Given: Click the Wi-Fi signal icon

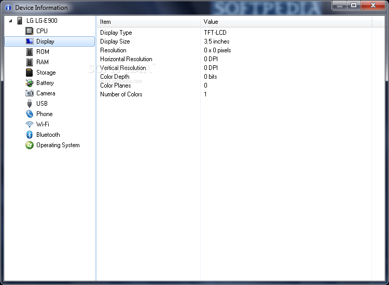Looking at the screenshot, I should point(29,124).
